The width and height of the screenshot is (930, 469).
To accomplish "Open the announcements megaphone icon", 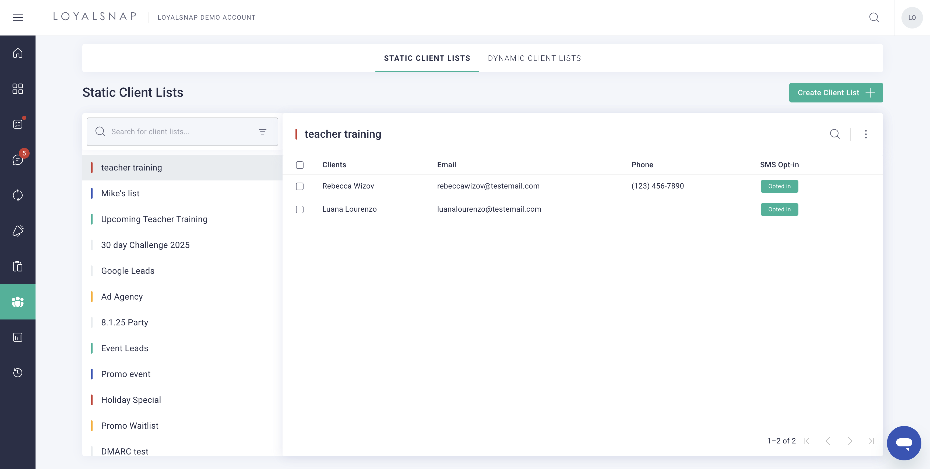I will tap(18, 230).
